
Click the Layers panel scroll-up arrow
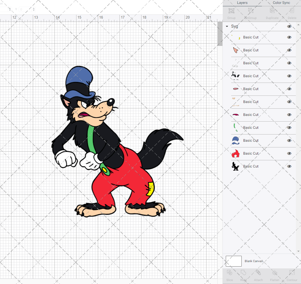[298, 25]
